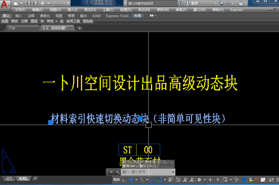Click the Plot printer icon
The height and width of the screenshot is (185, 279).
[42, 3]
